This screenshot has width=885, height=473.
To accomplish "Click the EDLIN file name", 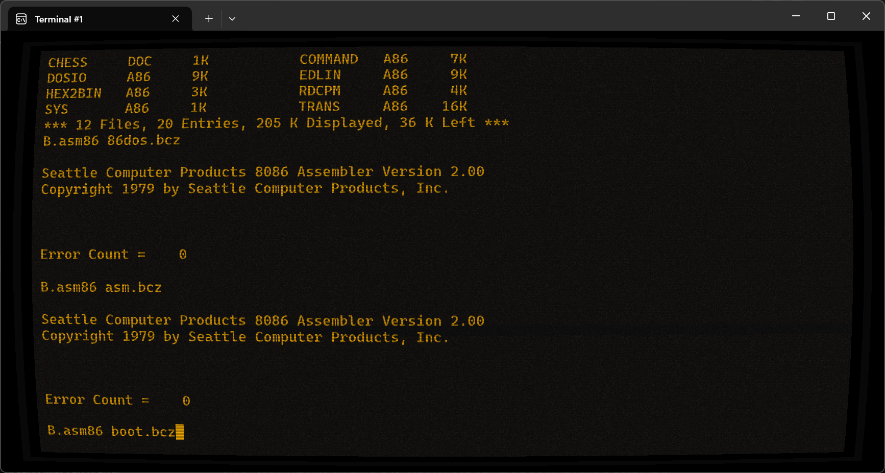I will (x=320, y=75).
